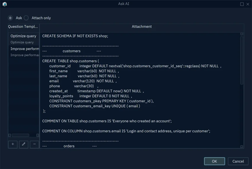This screenshot has width=252, height=169.
Task: Click the email varchar(120) NOT NULL line
Action: coord(83,81)
